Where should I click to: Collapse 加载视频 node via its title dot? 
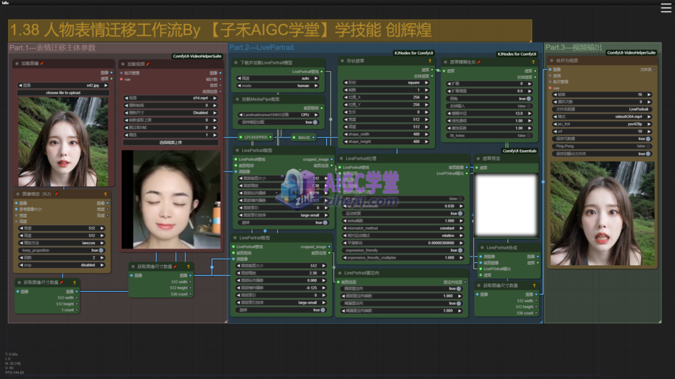coord(123,64)
